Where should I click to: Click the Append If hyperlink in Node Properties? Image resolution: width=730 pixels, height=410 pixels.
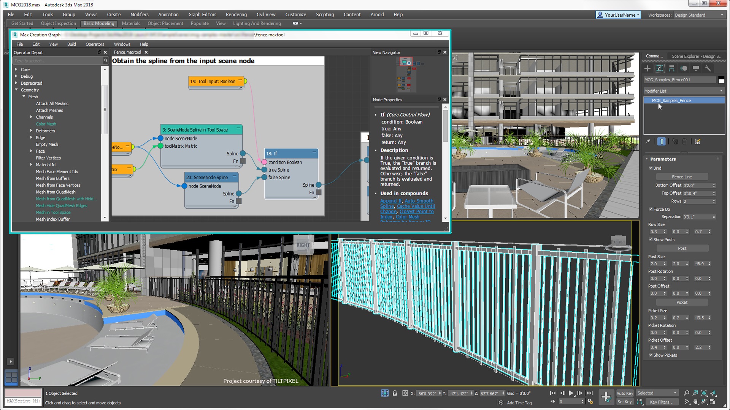[390, 201]
